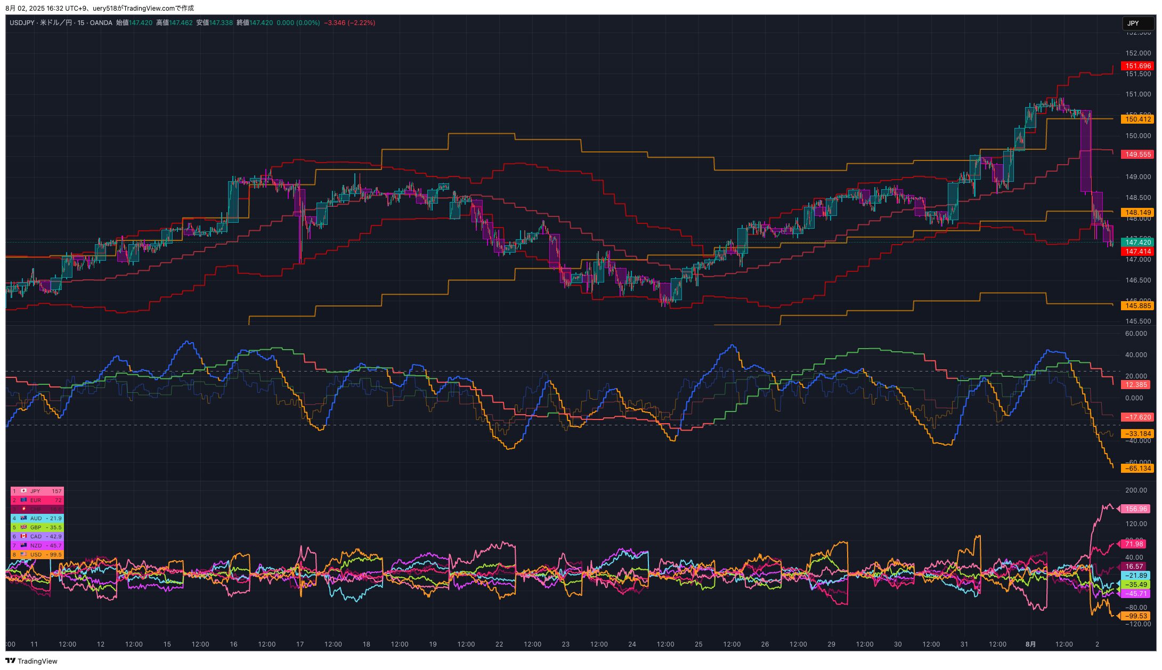Screen dimensions: 1162x670
Task: Click the -65.134 oscillator value label
Action: (x=1137, y=469)
